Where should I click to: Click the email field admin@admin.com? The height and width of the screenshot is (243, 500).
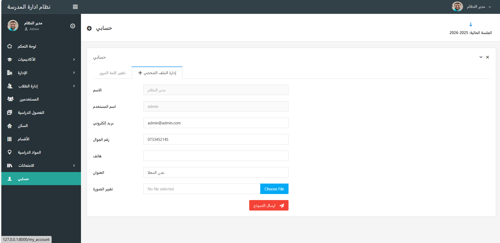[216, 123]
